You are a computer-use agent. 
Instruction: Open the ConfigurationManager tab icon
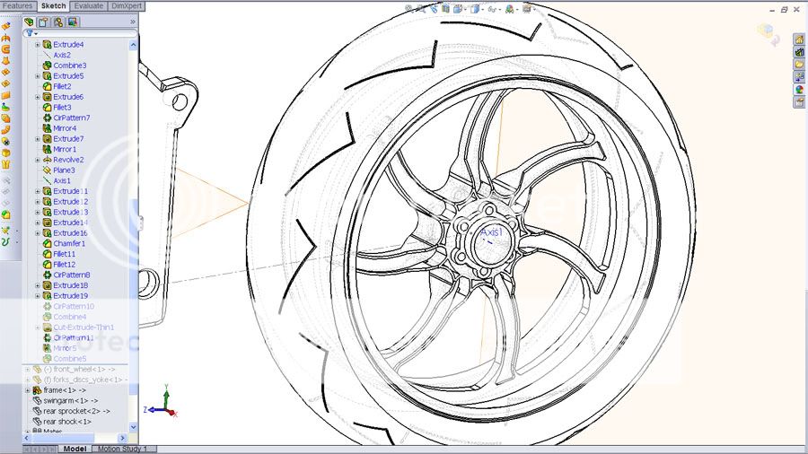click(58, 22)
